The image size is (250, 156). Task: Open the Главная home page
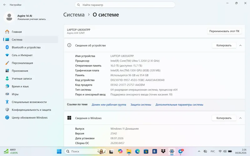tap(30, 32)
